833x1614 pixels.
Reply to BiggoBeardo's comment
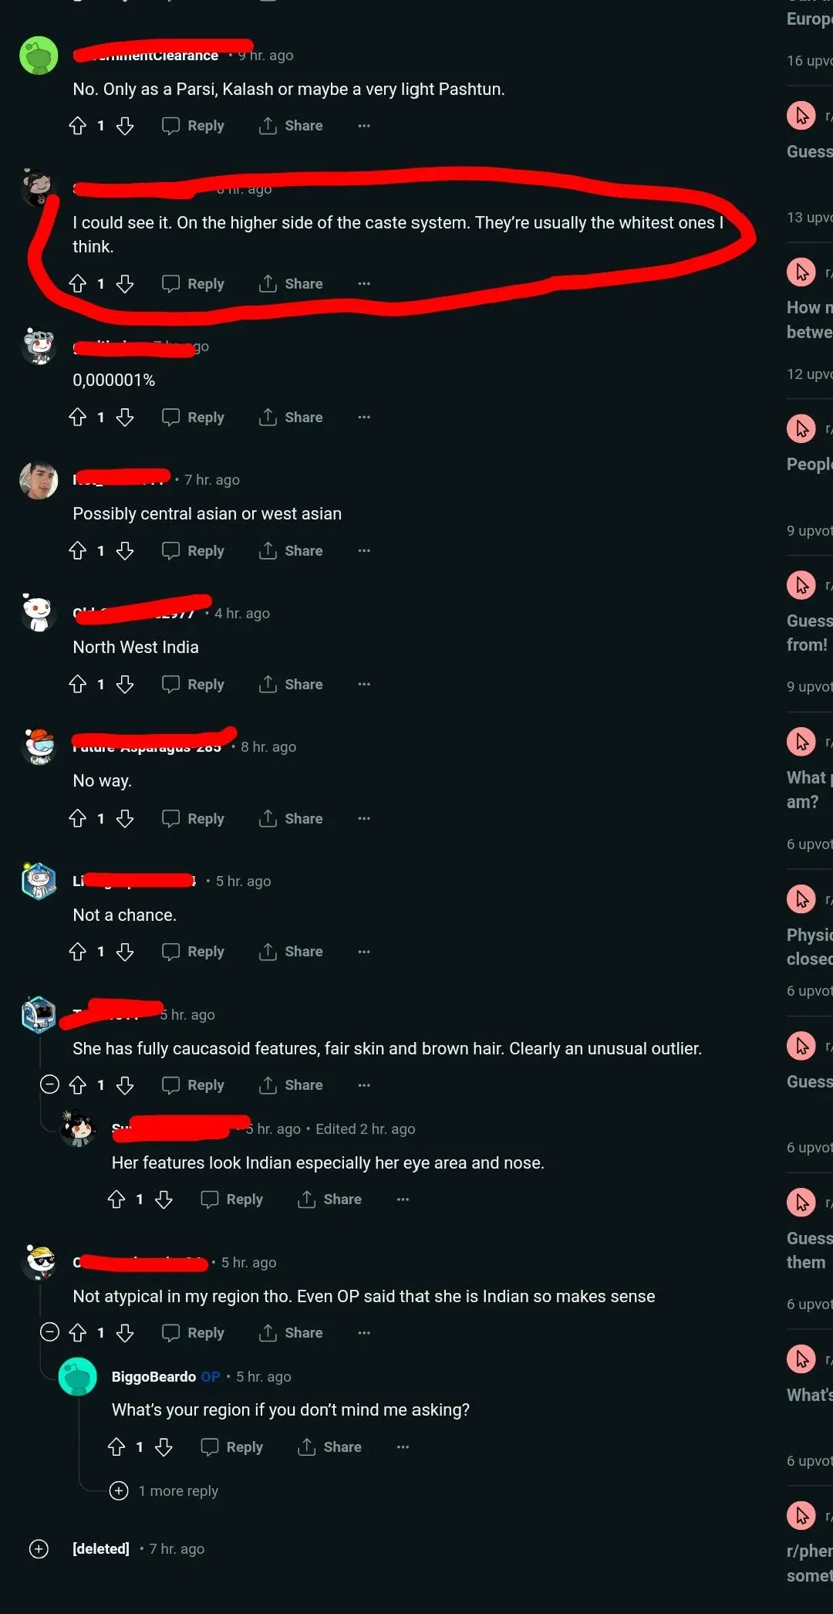point(232,1447)
